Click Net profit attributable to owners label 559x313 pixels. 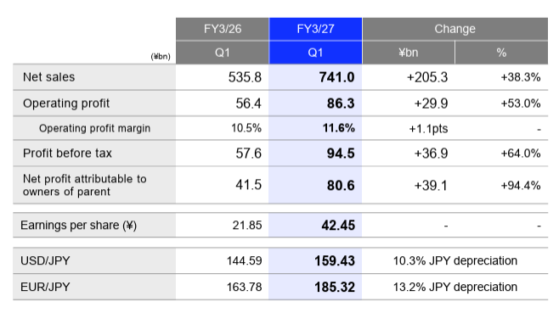[84, 185]
